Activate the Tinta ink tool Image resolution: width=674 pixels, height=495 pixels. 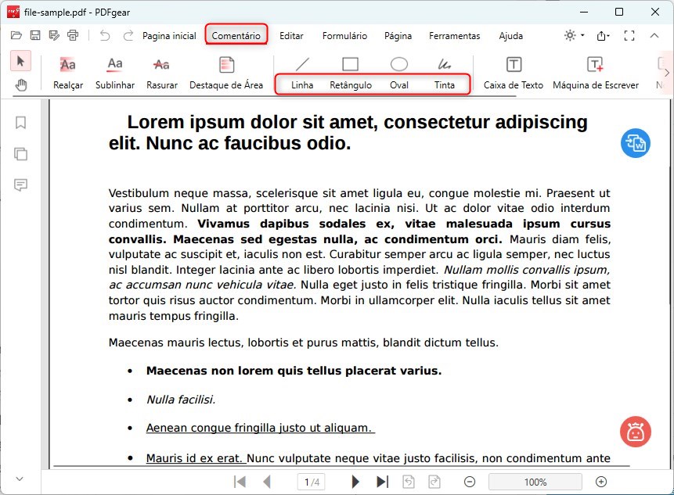click(x=444, y=72)
